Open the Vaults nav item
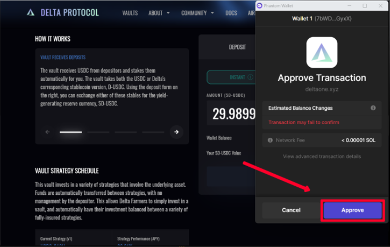The image size is (390, 247). (130, 13)
